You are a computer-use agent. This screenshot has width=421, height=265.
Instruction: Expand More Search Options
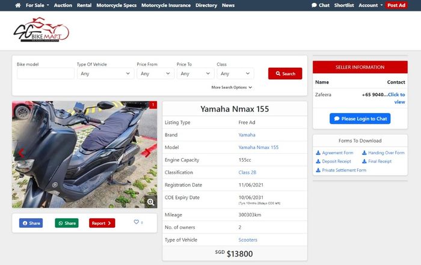pos(232,87)
